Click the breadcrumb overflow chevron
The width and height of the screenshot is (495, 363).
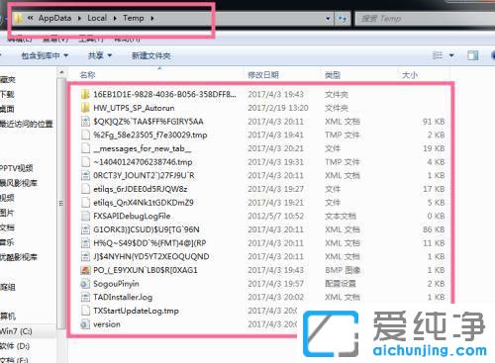pos(30,18)
